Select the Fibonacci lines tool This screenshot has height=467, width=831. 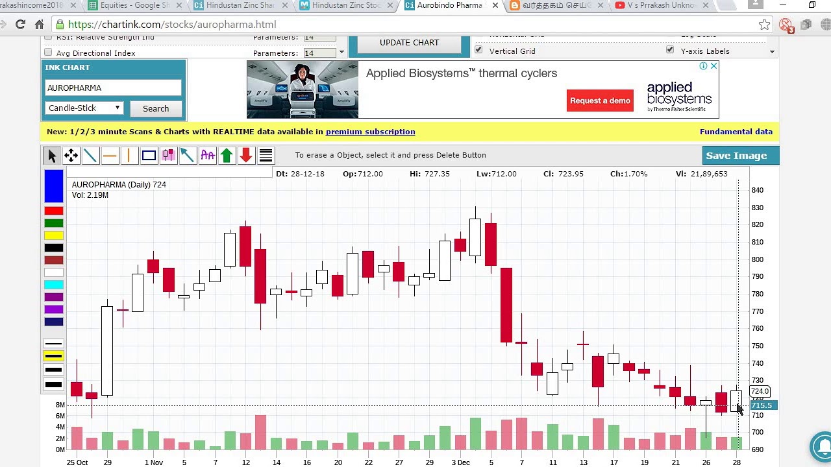pyautogui.click(x=266, y=156)
